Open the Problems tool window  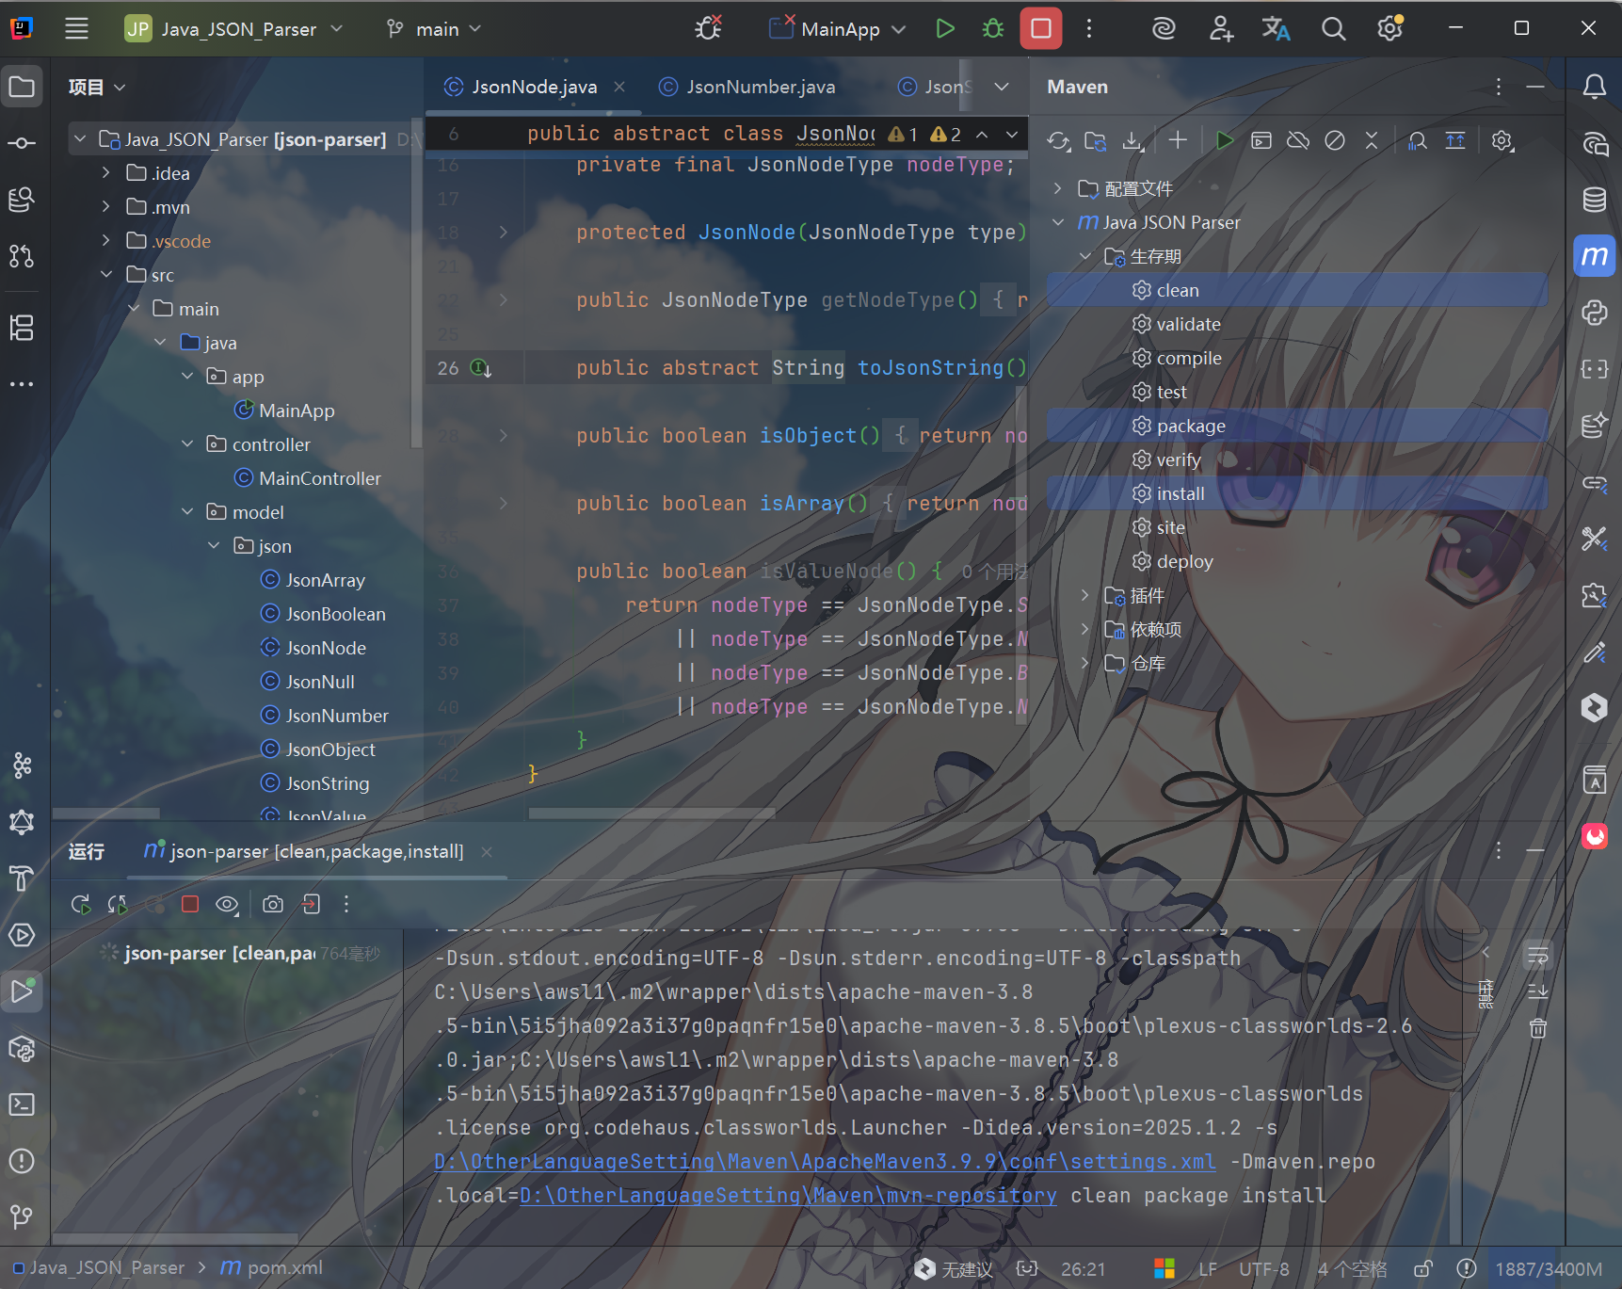pyautogui.click(x=22, y=1161)
